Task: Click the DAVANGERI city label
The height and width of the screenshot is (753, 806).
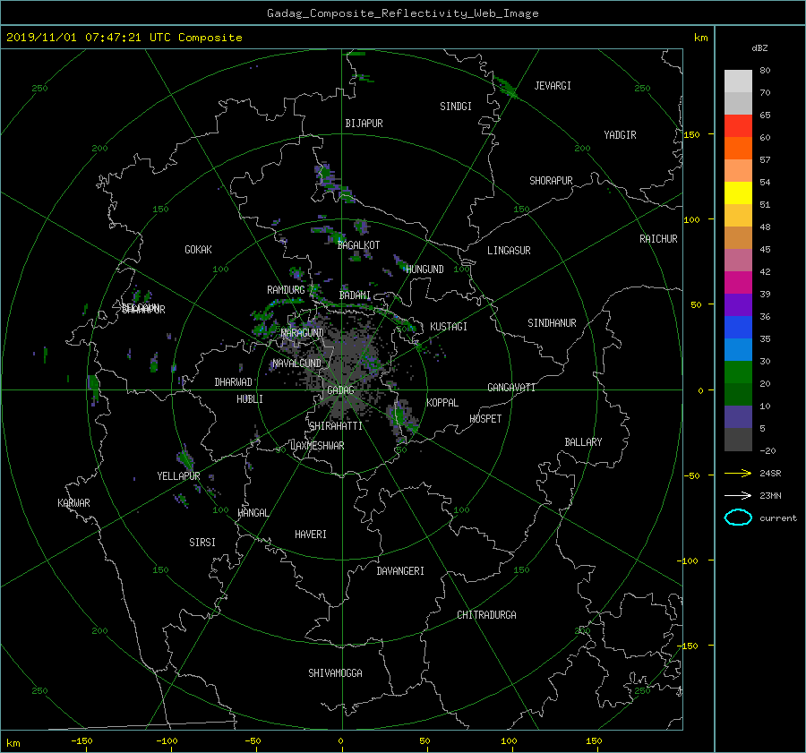Action: 400,571
